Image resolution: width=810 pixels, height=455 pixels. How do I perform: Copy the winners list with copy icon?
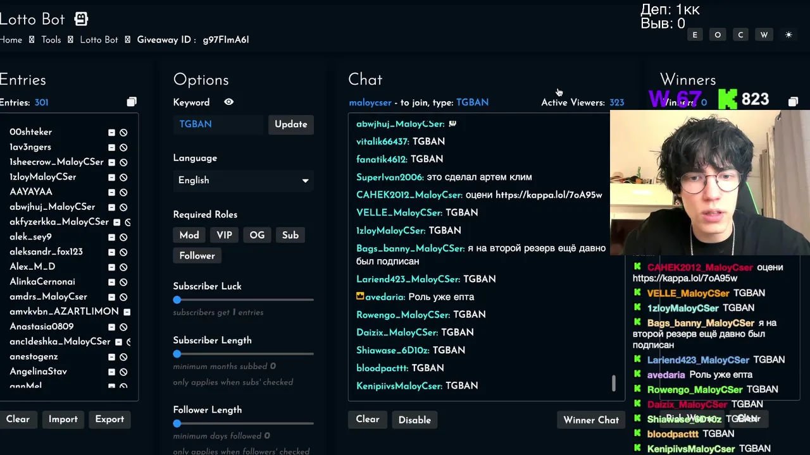793,102
